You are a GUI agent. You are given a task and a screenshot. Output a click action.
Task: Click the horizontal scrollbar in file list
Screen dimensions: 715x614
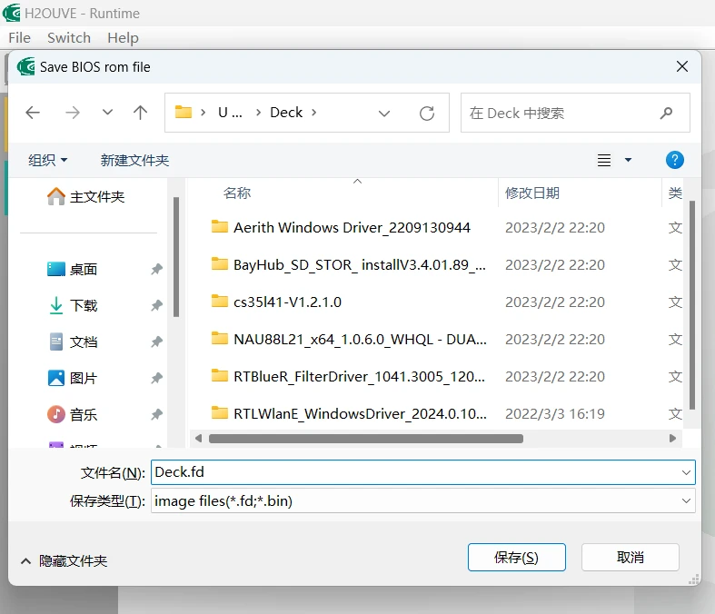(x=365, y=438)
